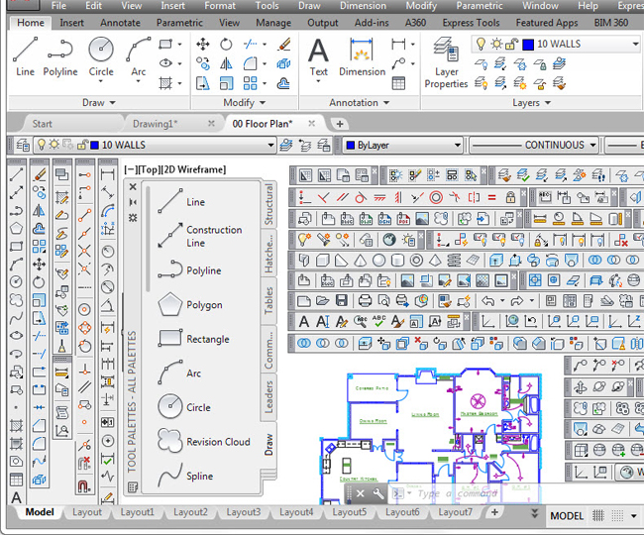Click the Dimension tool in ribbon

pyautogui.click(x=362, y=57)
